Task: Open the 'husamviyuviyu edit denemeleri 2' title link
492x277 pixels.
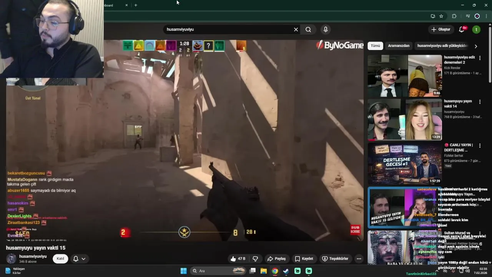Action: pyautogui.click(x=459, y=60)
